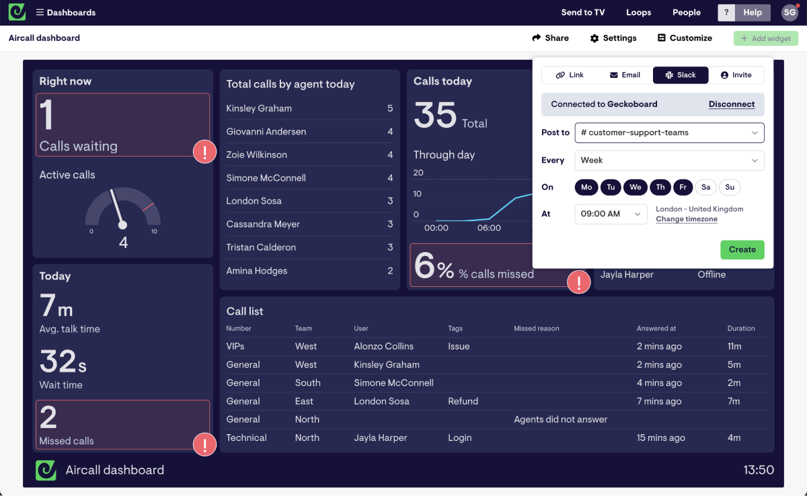Click the Invite person icon
807x496 pixels.
[x=724, y=75]
